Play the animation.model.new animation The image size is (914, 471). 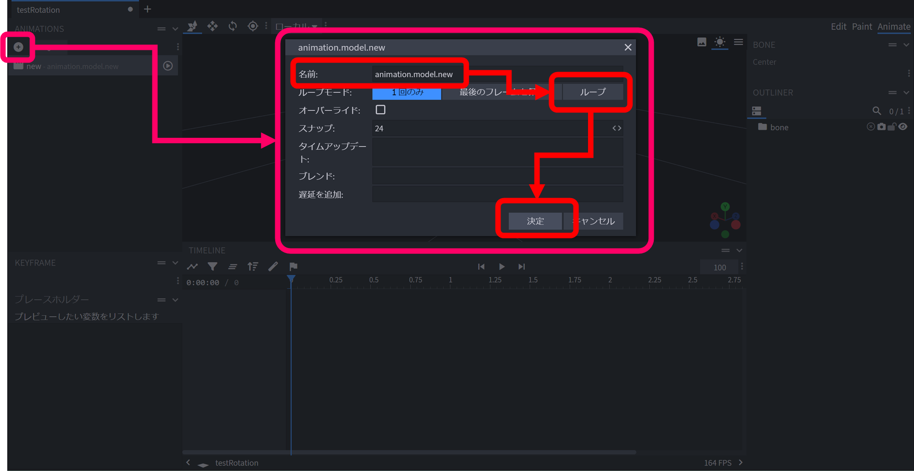168,66
